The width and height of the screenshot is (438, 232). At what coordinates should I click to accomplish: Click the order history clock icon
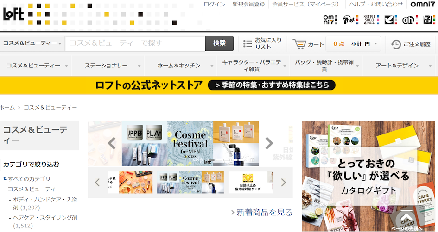pos(396,44)
